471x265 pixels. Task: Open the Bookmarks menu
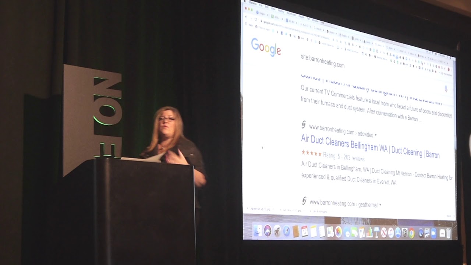click(x=291, y=14)
